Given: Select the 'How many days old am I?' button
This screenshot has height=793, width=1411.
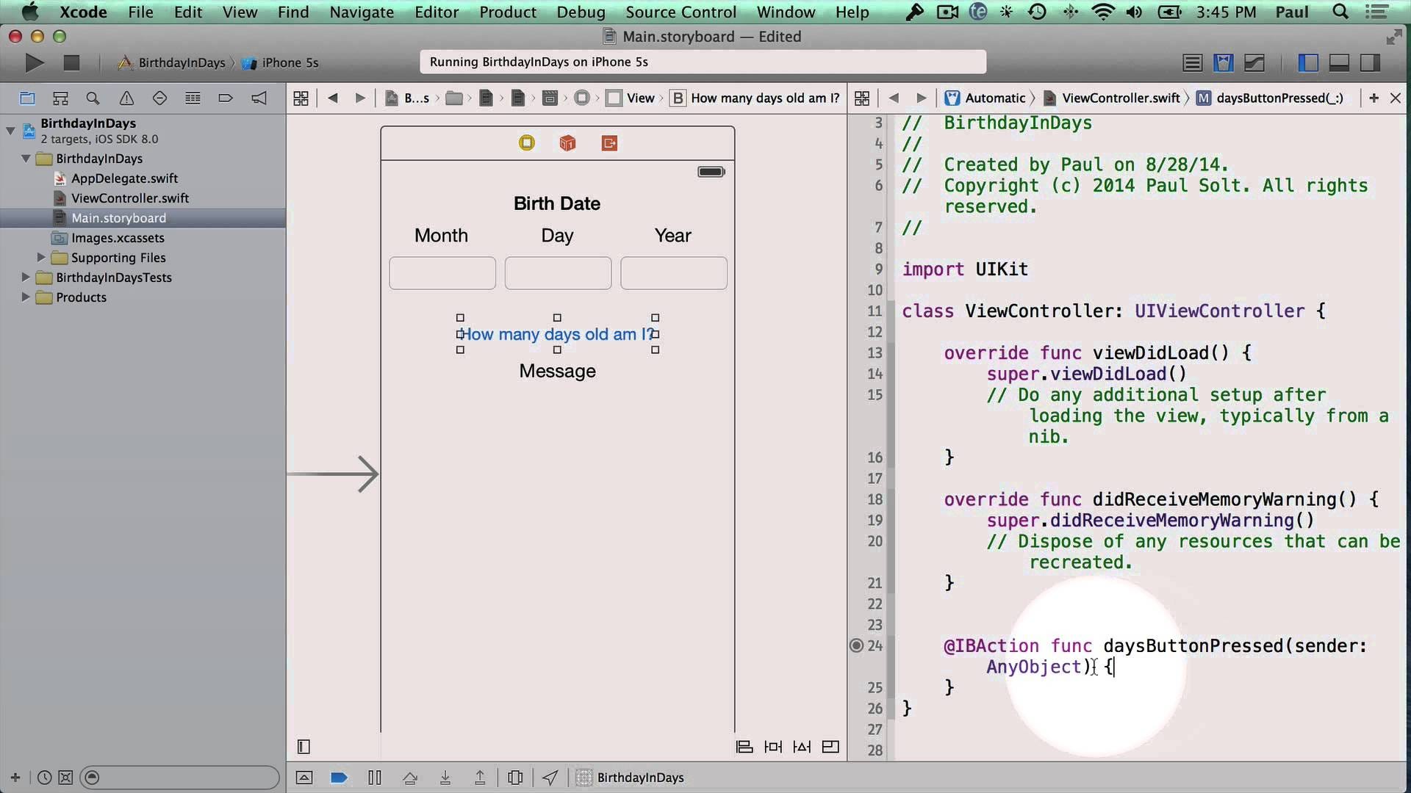Looking at the screenshot, I should (556, 334).
